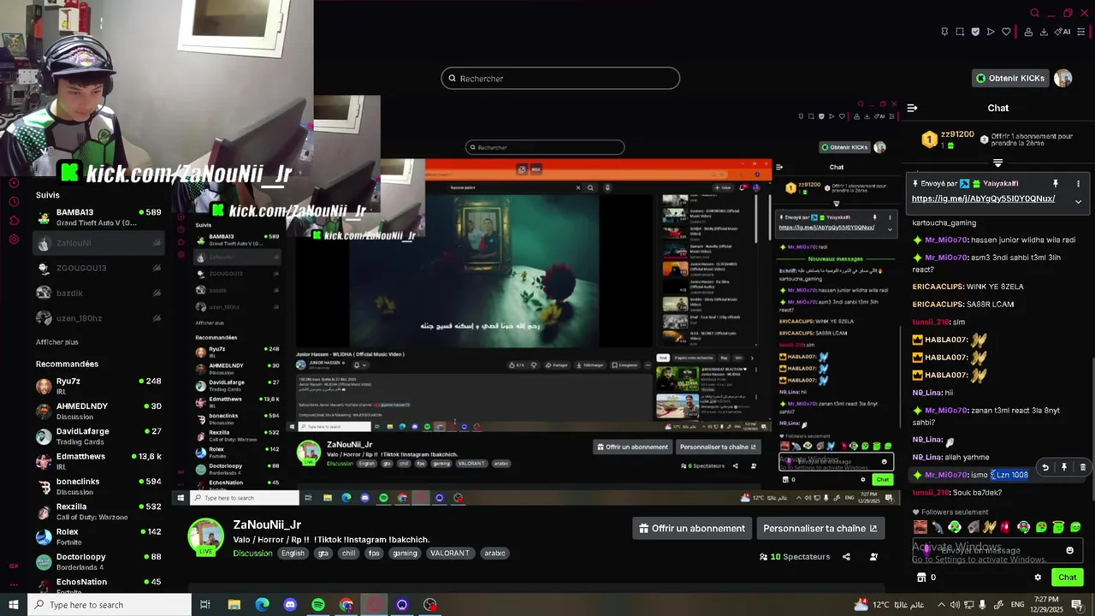Image resolution: width=1095 pixels, height=616 pixels.
Task: Insert the mustache man face emote
Action: click(920, 527)
